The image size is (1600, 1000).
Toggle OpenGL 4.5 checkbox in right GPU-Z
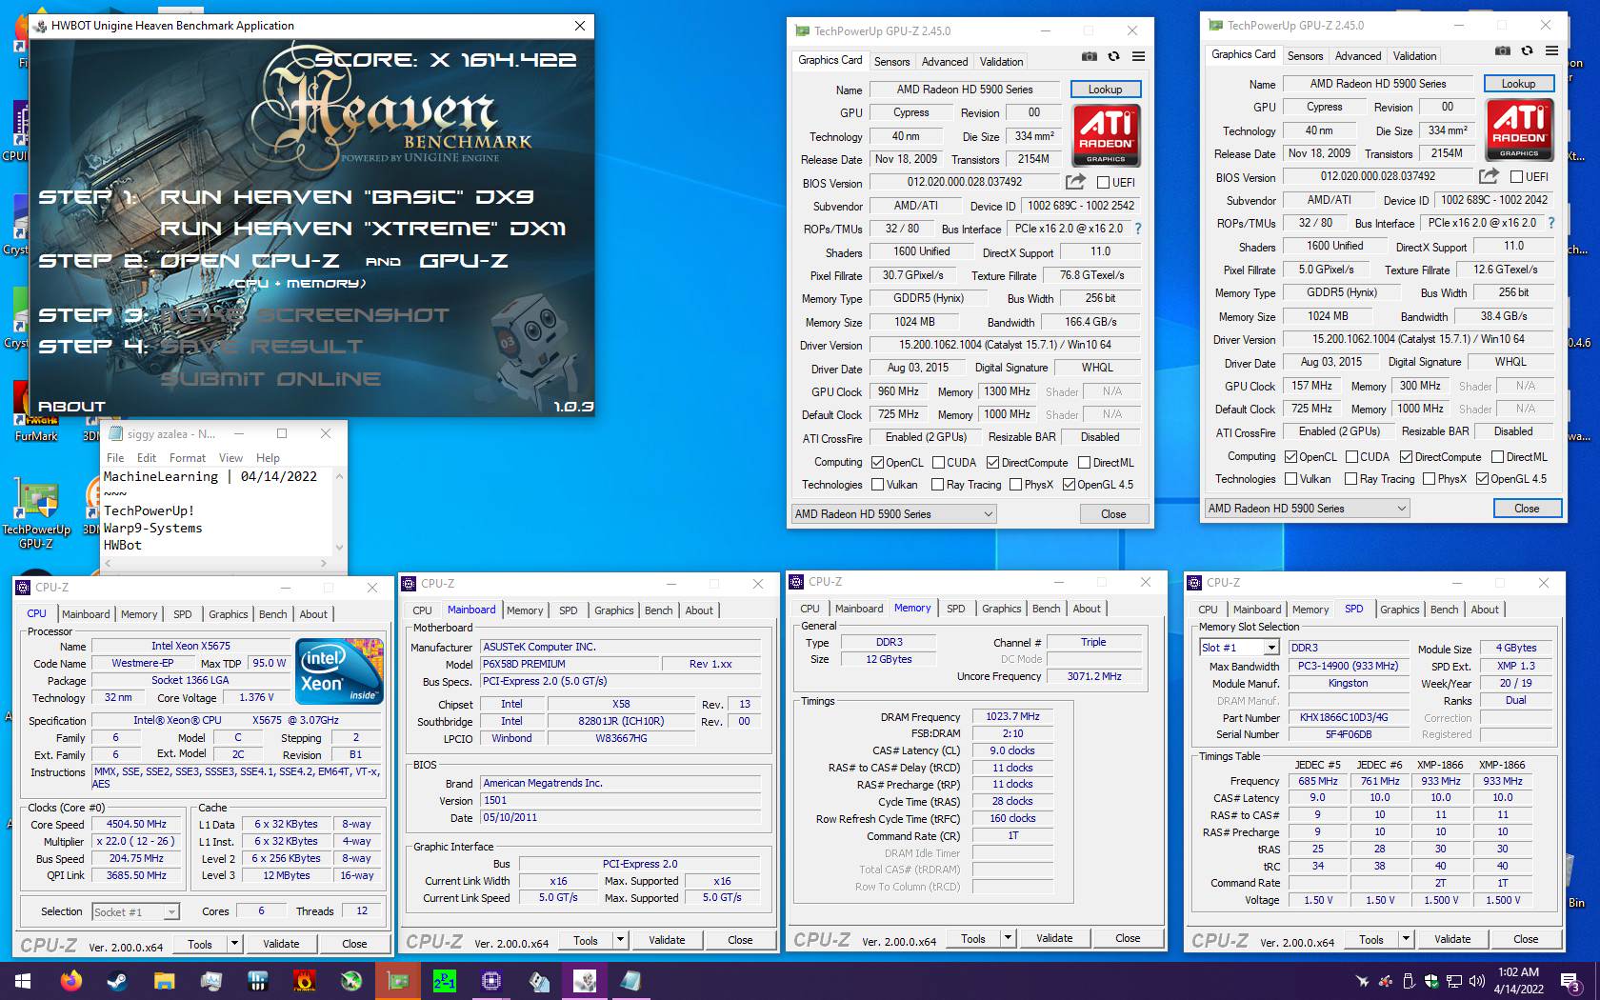coord(1482,479)
